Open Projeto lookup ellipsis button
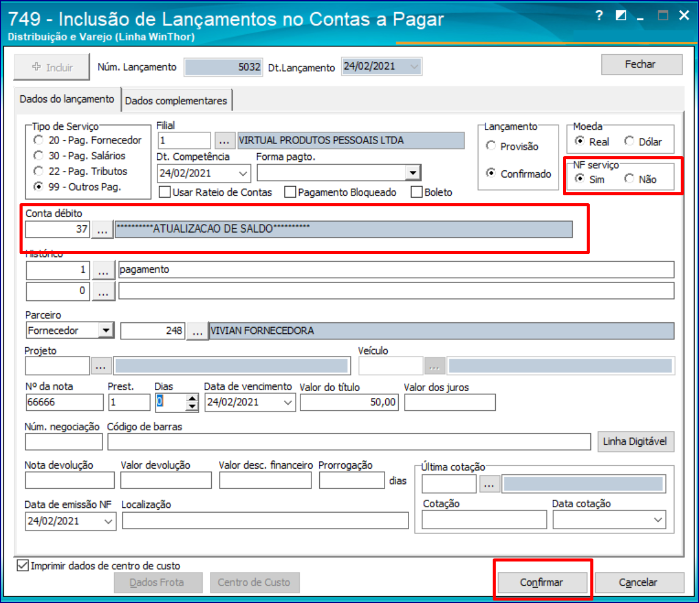 point(101,366)
